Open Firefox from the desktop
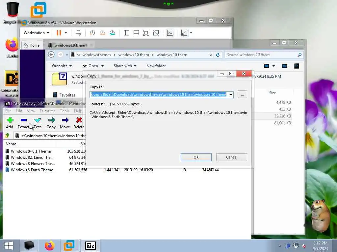Viewport: 337px width, 252px height. tap(12, 48)
